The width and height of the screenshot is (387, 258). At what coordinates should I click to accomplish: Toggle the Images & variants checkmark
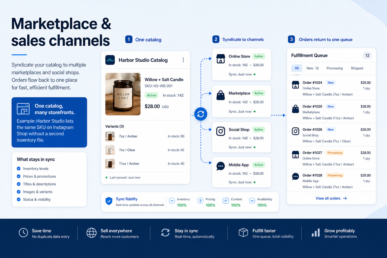19,192
